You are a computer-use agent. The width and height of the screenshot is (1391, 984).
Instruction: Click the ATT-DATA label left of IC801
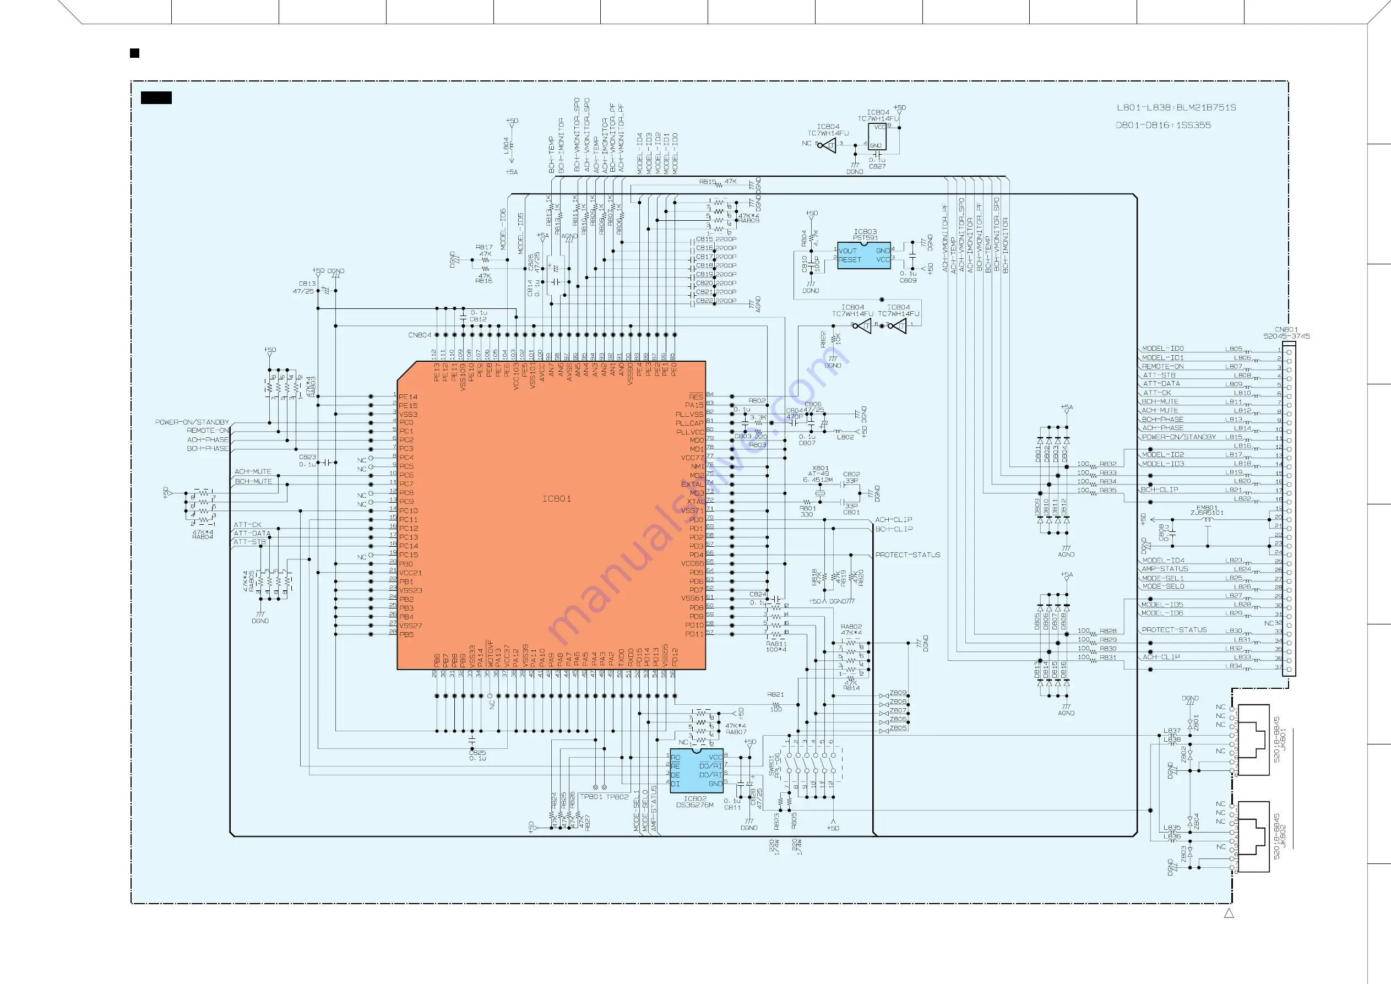point(252,534)
